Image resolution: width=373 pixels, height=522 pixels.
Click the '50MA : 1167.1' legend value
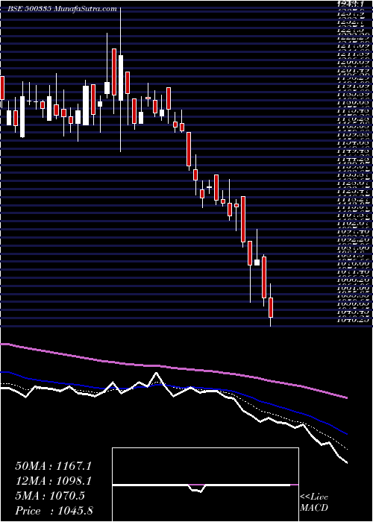[53, 466]
